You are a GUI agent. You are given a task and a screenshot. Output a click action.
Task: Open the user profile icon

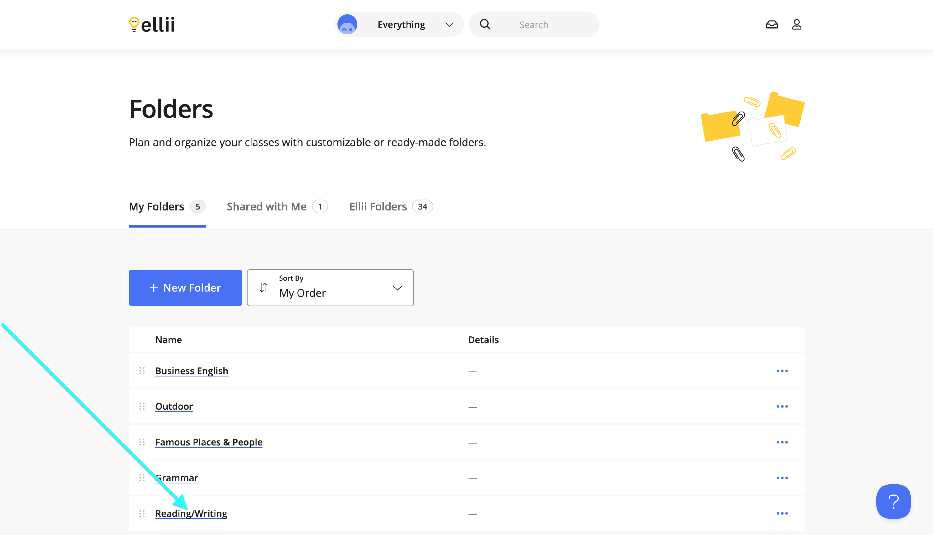pyautogui.click(x=796, y=25)
